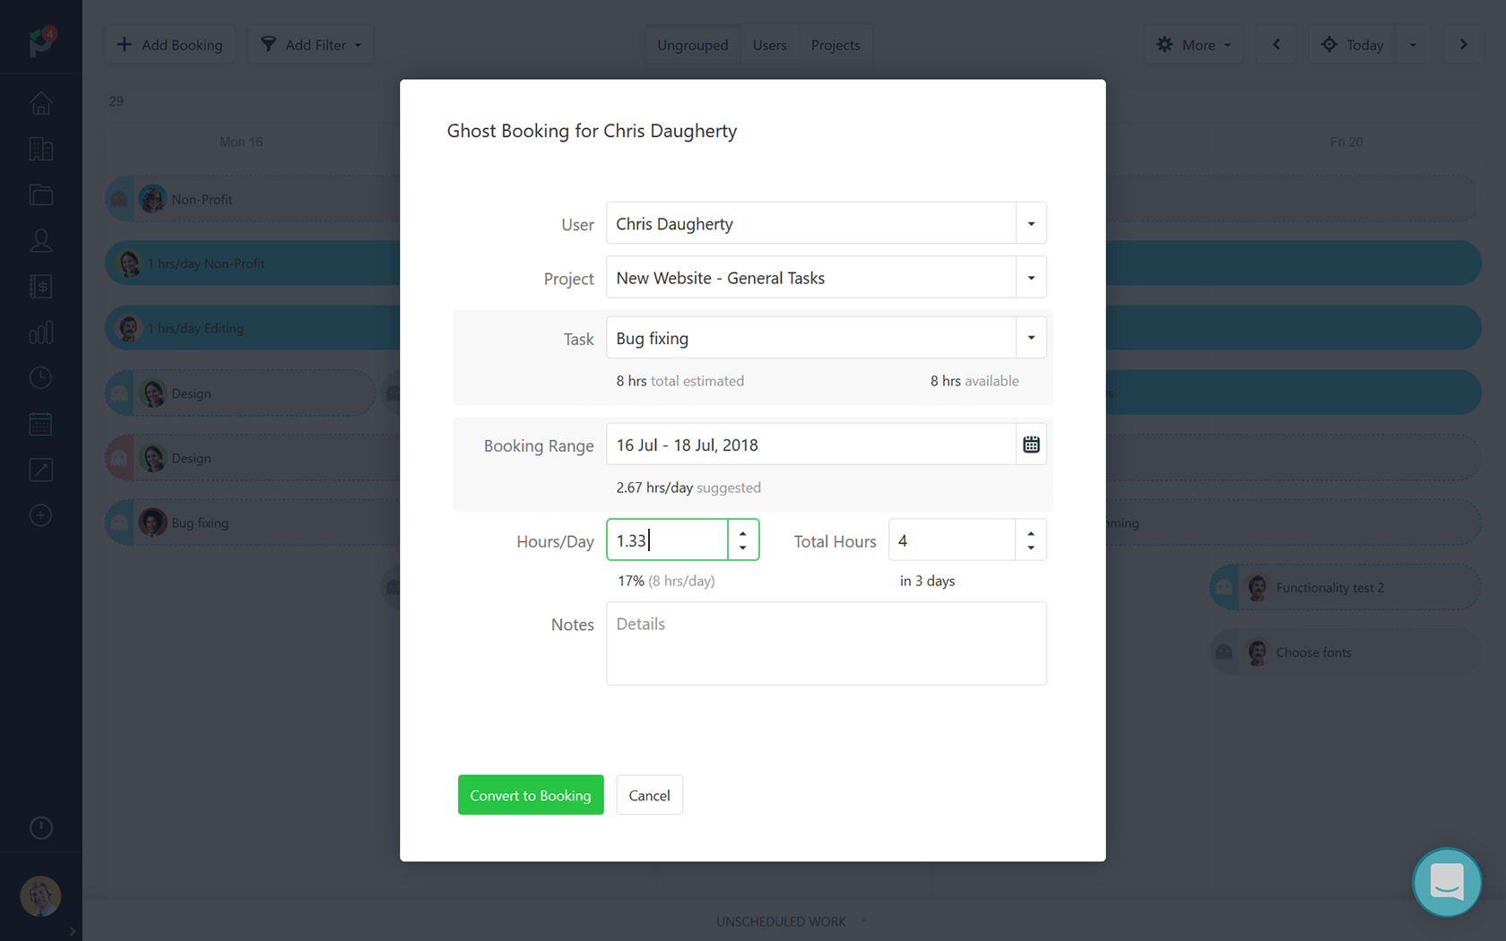Expand the Task dropdown showing Bug fixing
The width and height of the screenshot is (1506, 941).
click(x=1030, y=337)
